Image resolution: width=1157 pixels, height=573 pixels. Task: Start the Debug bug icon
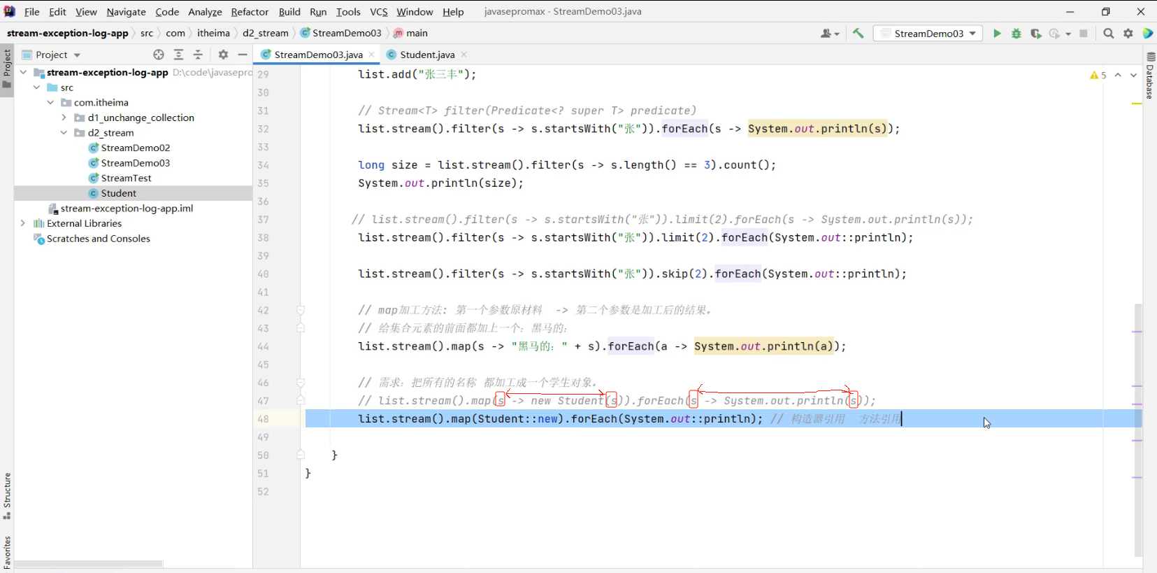pos(1016,33)
